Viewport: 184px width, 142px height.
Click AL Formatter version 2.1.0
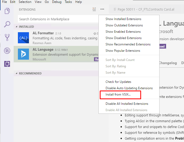[x=58, y=34]
